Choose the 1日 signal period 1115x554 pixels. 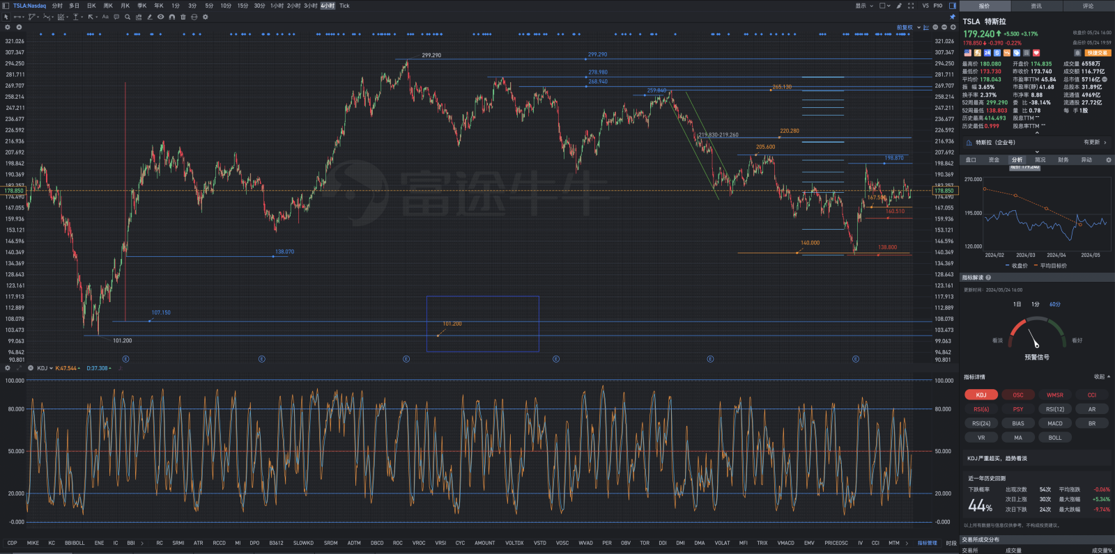1017,304
